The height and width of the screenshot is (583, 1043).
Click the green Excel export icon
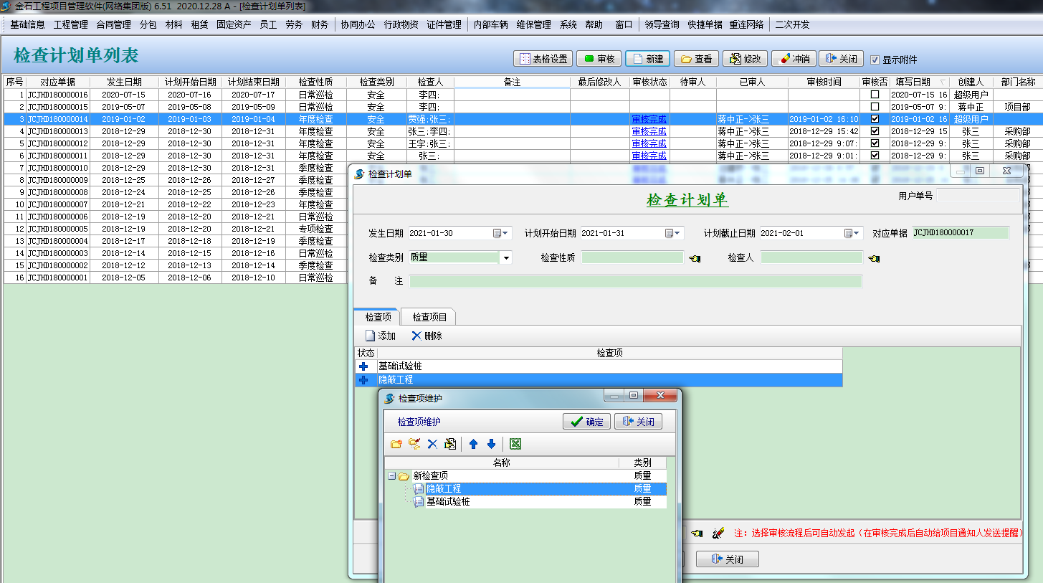coord(515,445)
